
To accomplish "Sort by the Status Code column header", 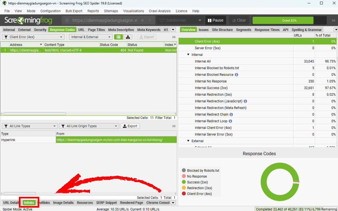I will [109, 45].
